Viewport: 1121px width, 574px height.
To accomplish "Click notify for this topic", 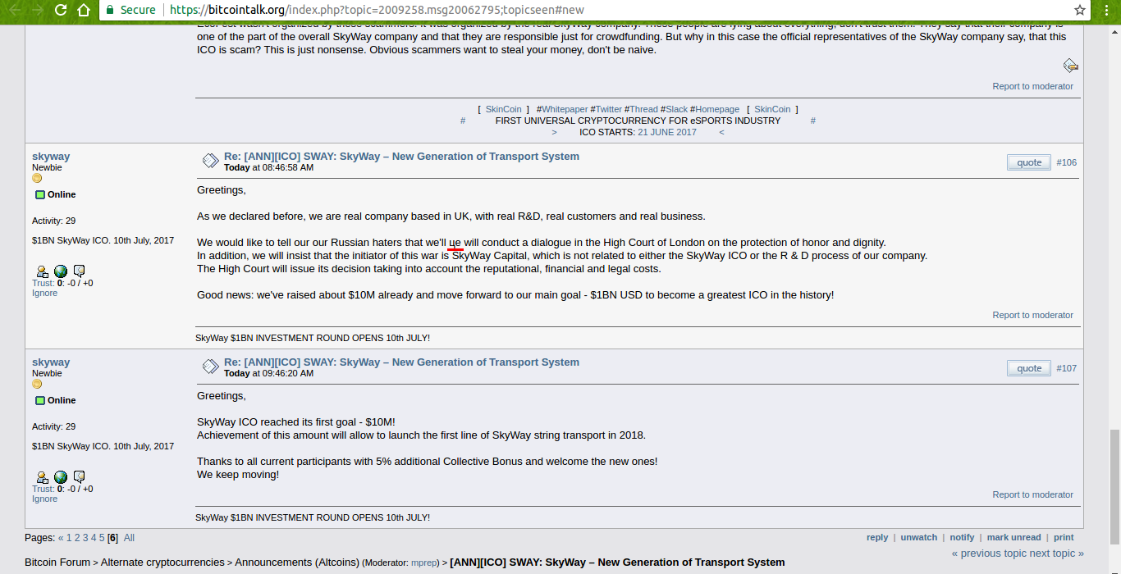I will pyautogui.click(x=962, y=537).
